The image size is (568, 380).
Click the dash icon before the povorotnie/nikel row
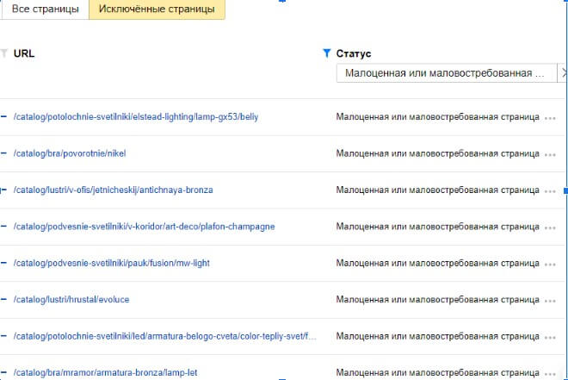coord(3,153)
